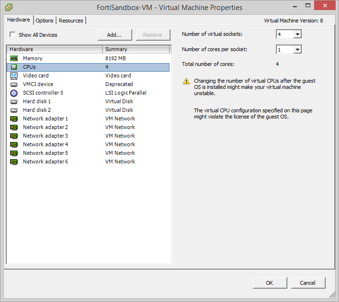This screenshot has height=302, width=339.
Task: Select the Network adapter 6 icon
Action: pyautogui.click(x=14, y=162)
